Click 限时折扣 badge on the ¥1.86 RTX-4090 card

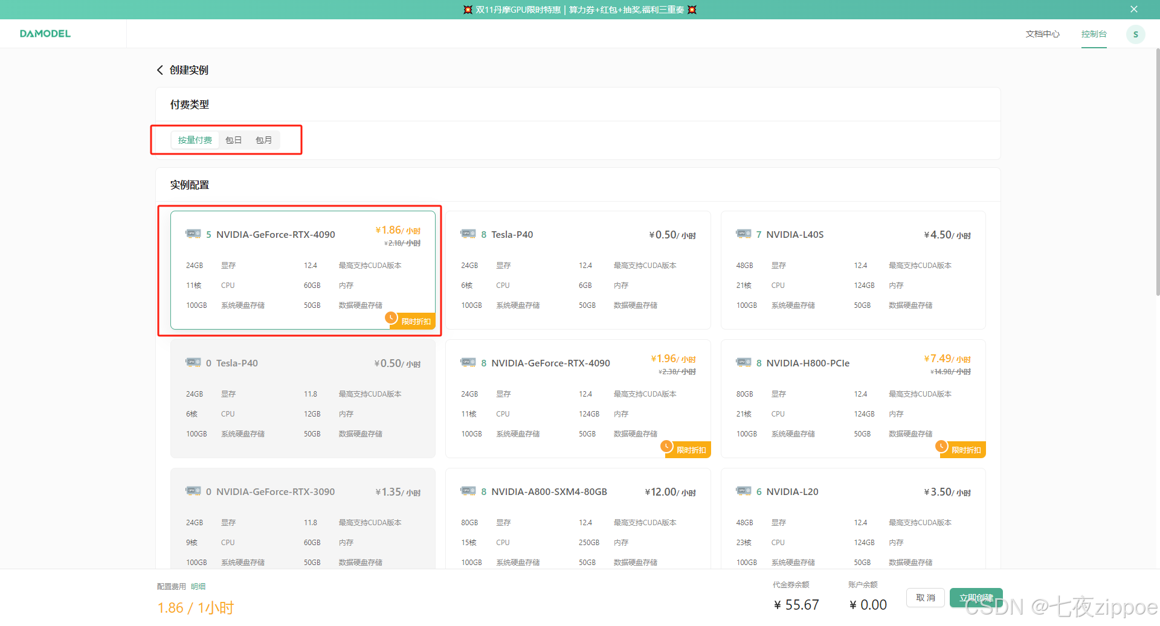pyautogui.click(x=410, y=321)
